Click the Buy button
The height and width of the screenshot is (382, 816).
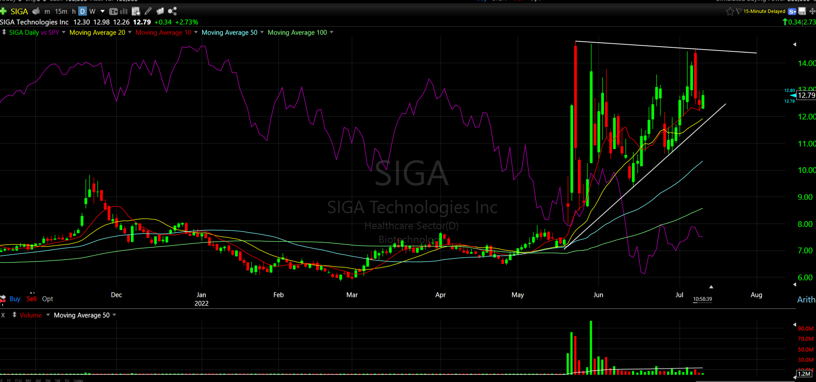point(15,299)
